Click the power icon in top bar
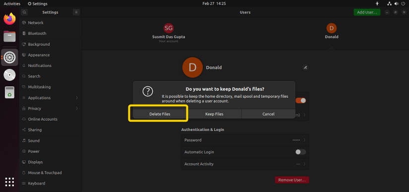The width and height of the screenshot is (409, 192). click(x=403, y=3)
